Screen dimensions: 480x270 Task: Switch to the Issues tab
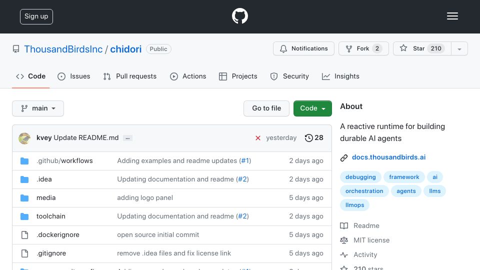pyautogui.click(x=74, y=76)
